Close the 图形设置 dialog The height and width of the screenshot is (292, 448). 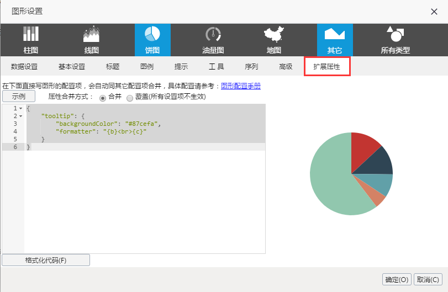click(434, 12)
